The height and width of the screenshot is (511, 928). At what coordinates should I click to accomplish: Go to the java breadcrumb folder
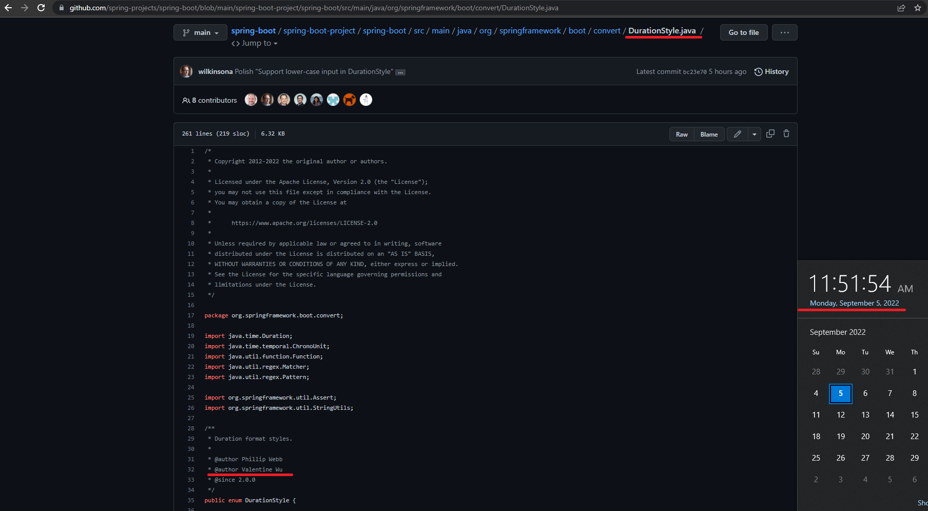point(464,31)
